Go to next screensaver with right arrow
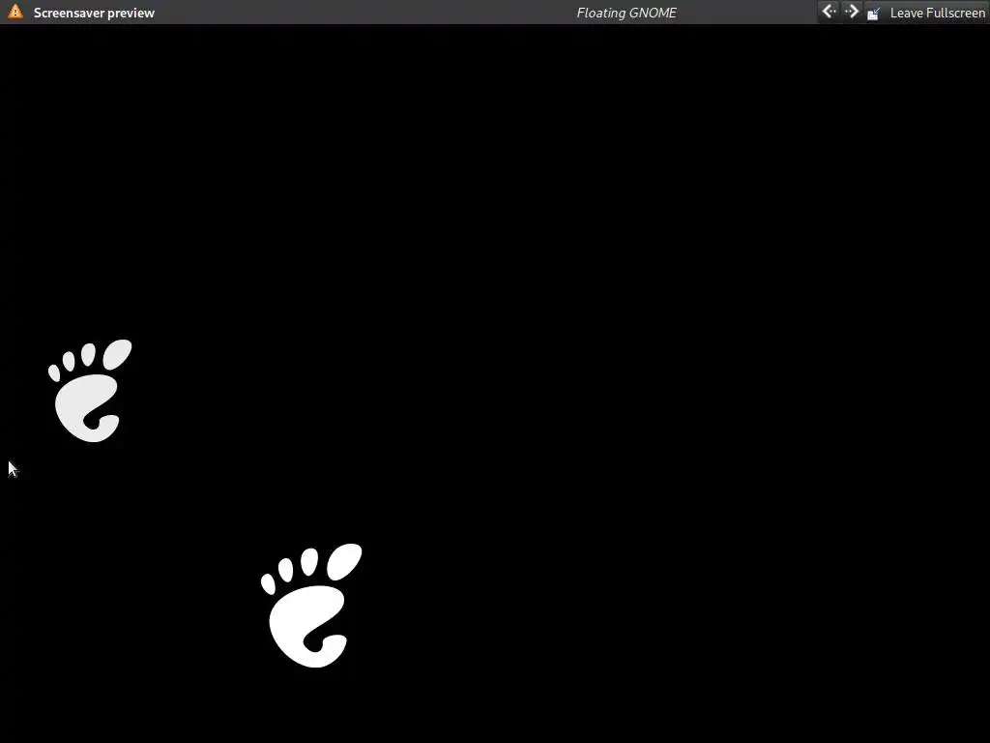This screenshot has height=743, width=990. coord(851,12)
